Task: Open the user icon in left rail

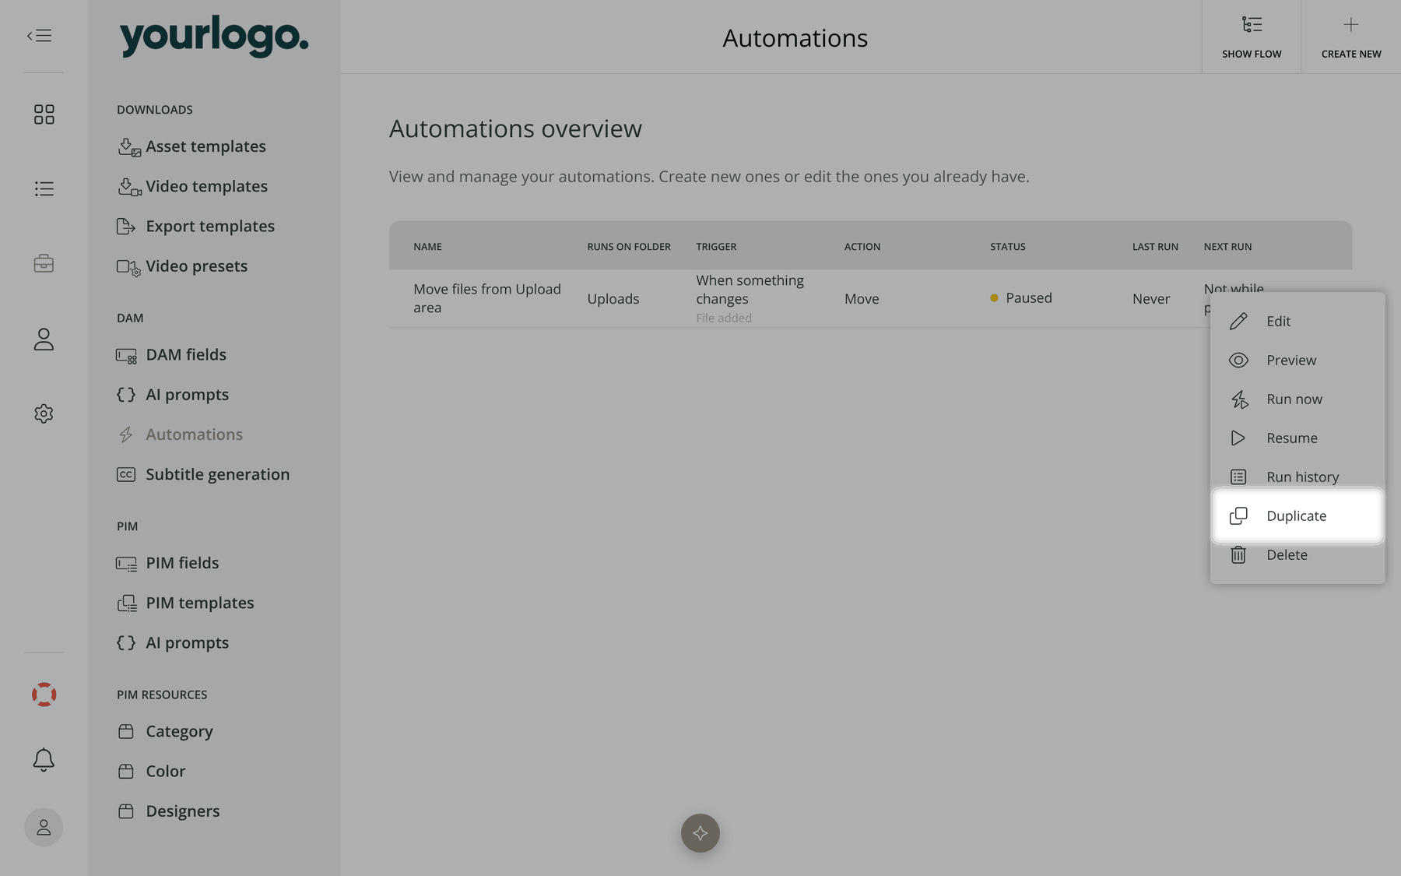Action: pos(44,339)
